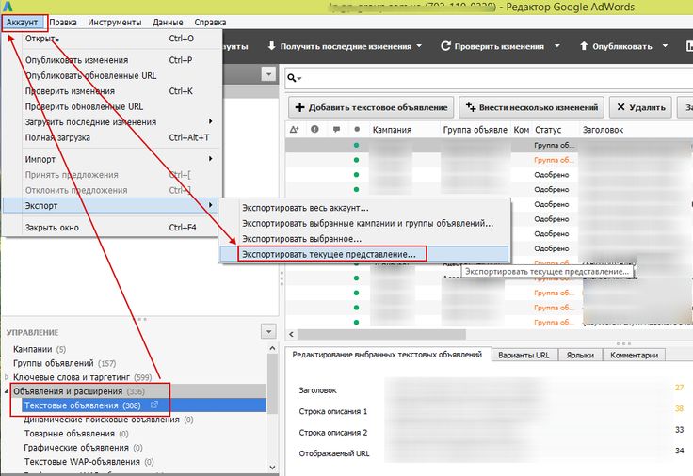Click Добавить текстовое объявление button

(x=371, y=107)
